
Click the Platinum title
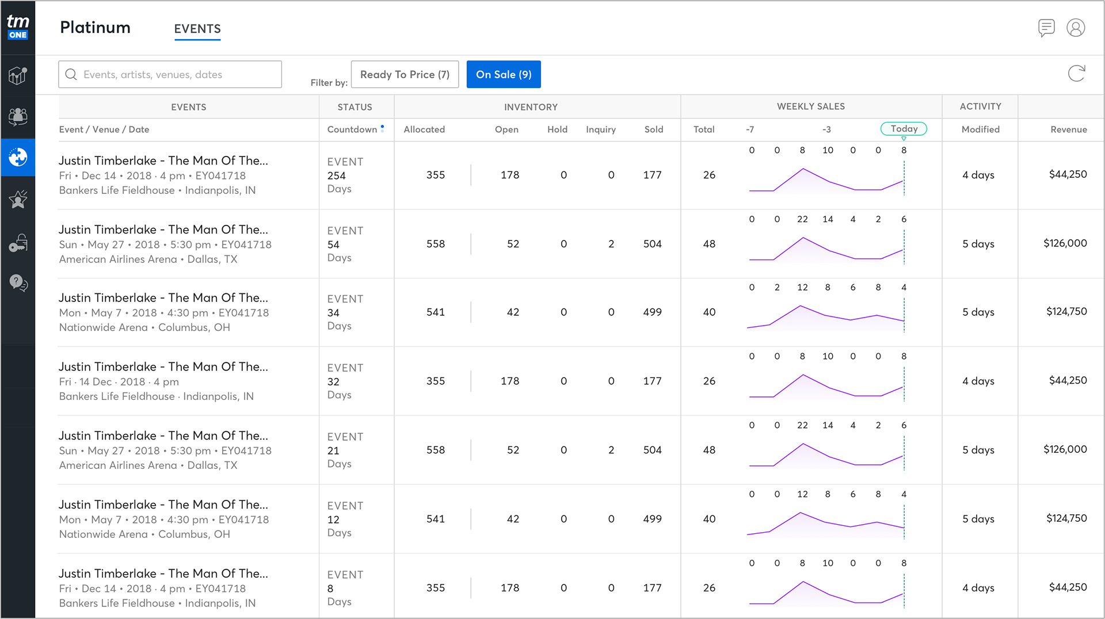[x=96, y=28]
